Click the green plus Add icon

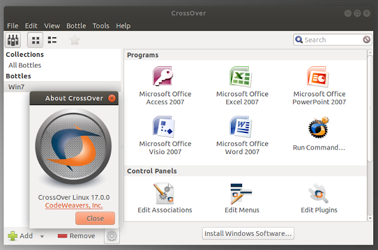point(12,236)
